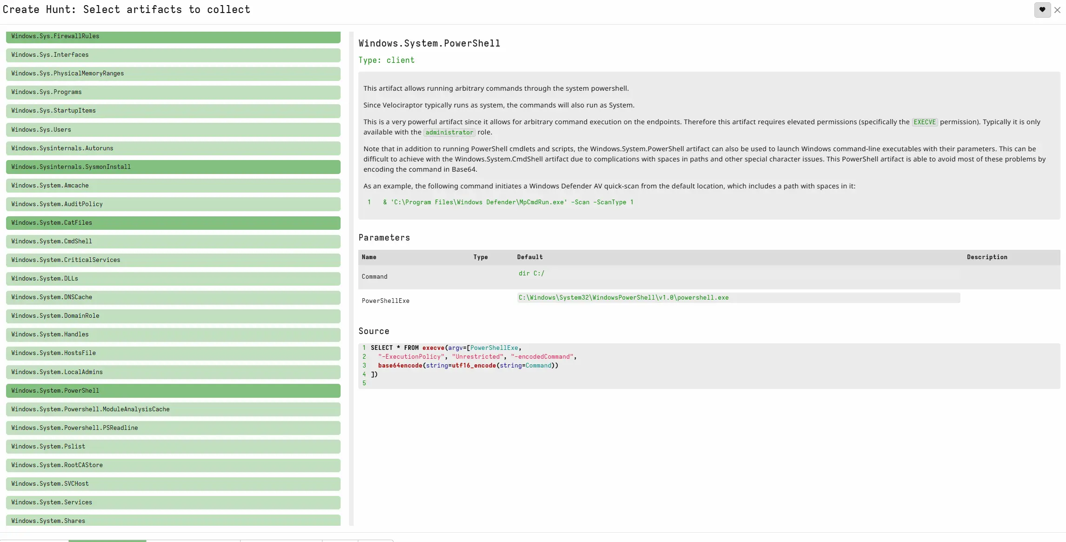
Task: Click the Description column header
Action: click(x=987, y=257)
